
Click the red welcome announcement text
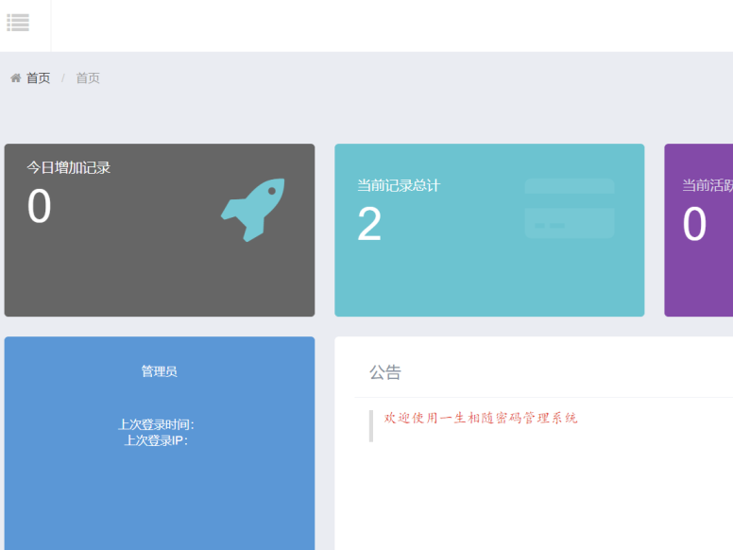[481, 418]
